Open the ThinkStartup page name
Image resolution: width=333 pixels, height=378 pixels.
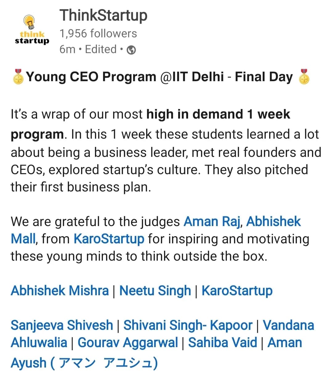pyautogui.click(x=103, y=15)
